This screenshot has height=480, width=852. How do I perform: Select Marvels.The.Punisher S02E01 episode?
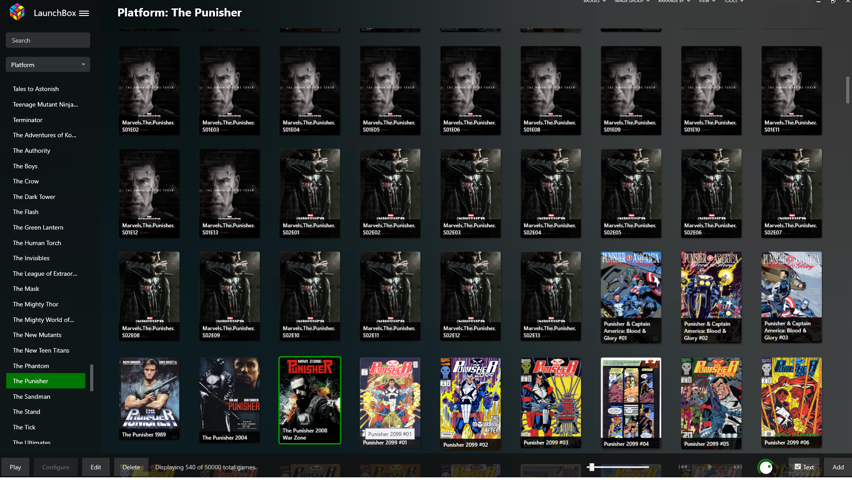click(x=310, y=194)
